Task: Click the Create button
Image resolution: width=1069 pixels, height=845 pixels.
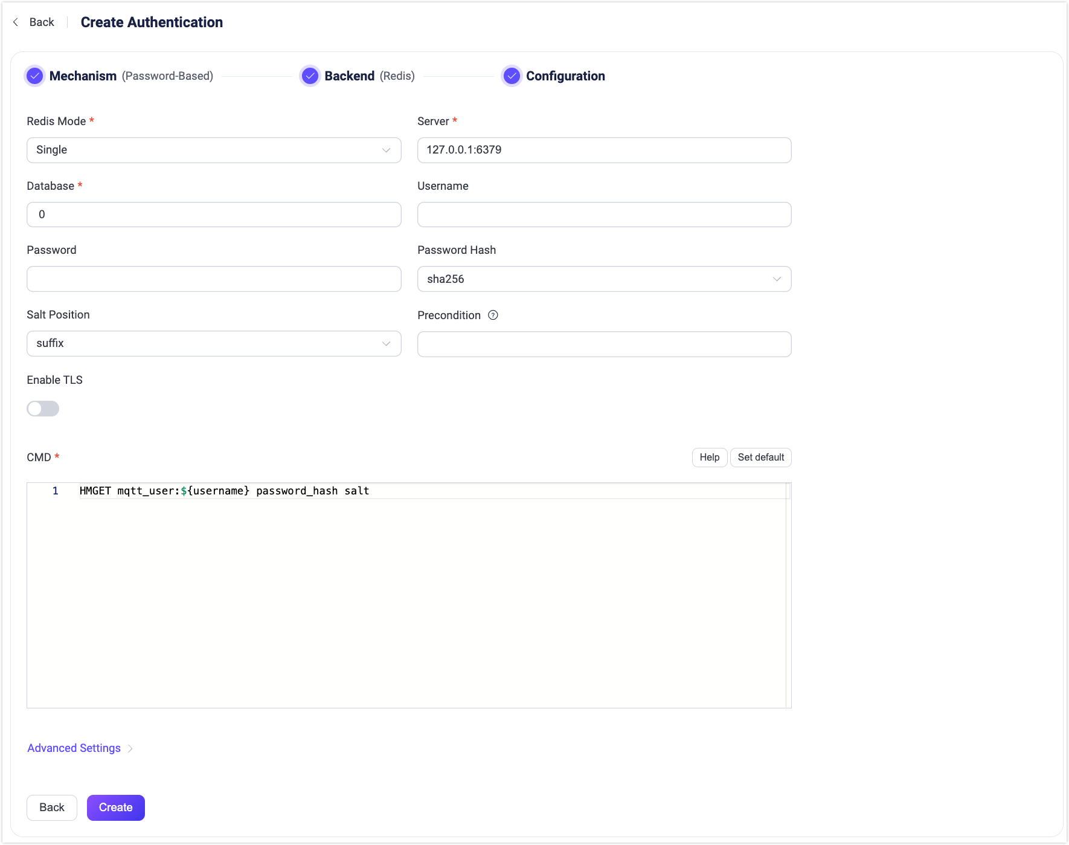Action: pyautogui.click(x=115, y=808)
